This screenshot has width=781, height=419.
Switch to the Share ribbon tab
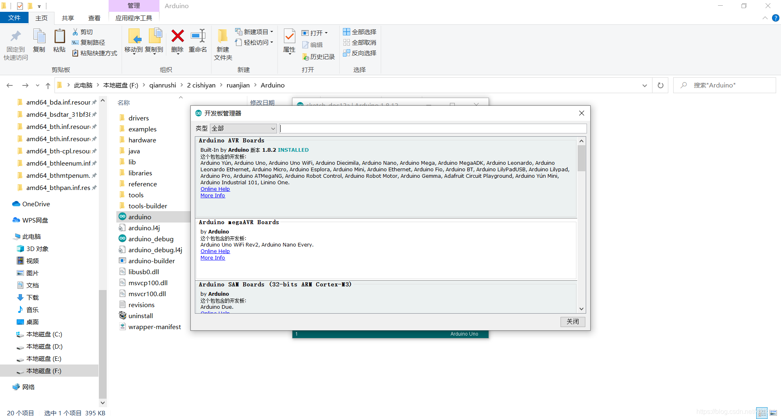click(x=68, y=18)
